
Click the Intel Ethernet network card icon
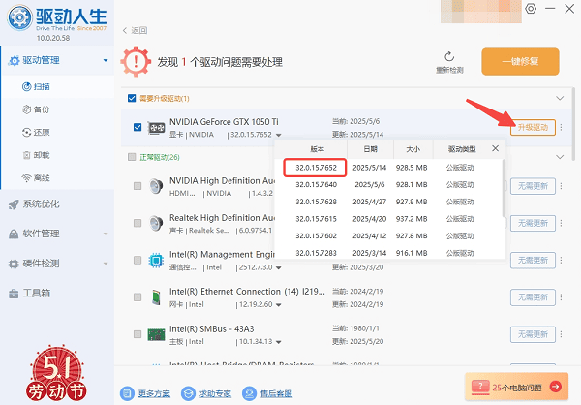[156, 297]
